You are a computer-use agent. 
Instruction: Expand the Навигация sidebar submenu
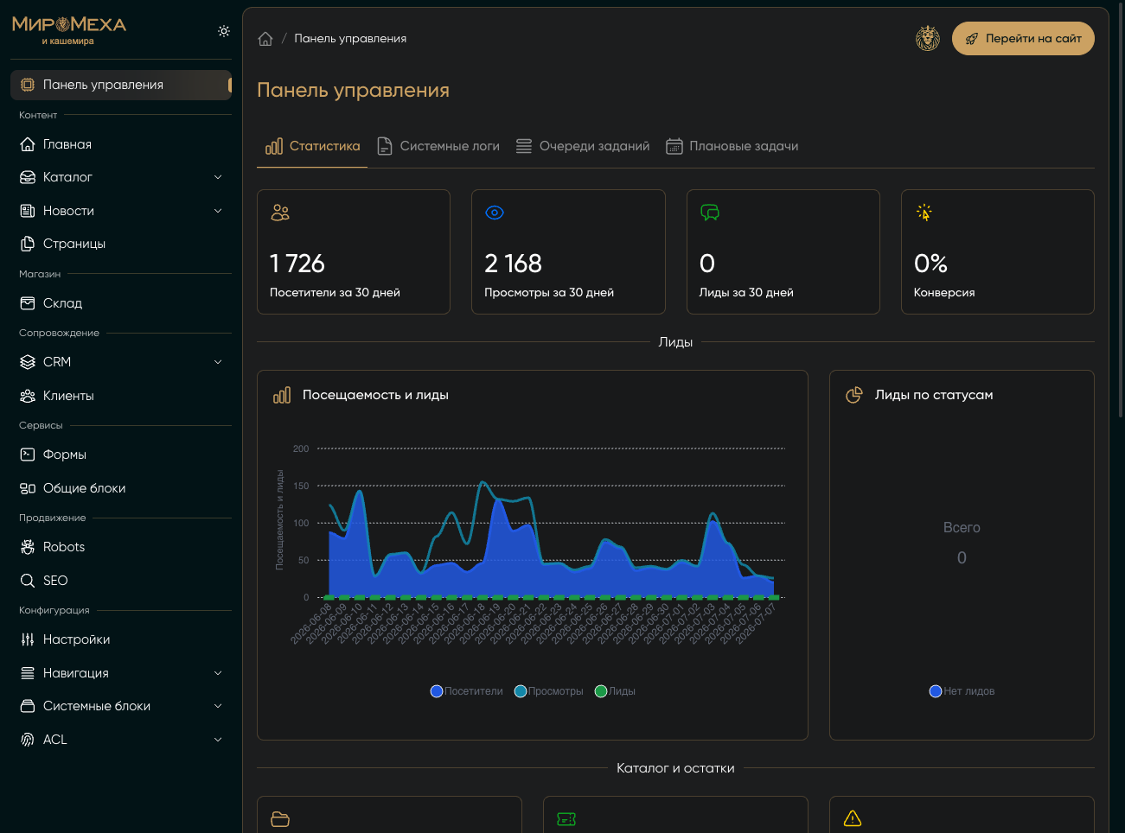point(218,673)
